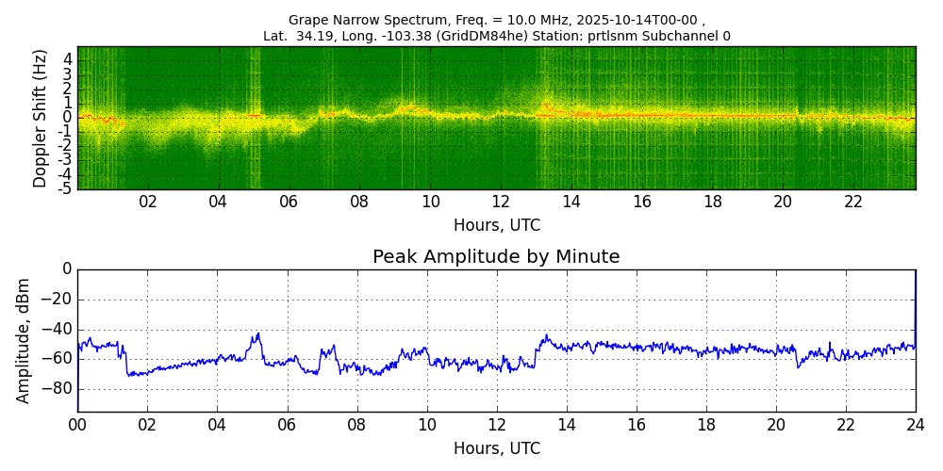
Task: Click the 00 hour tick on the amplitude axis
Action: click(77, 425)
